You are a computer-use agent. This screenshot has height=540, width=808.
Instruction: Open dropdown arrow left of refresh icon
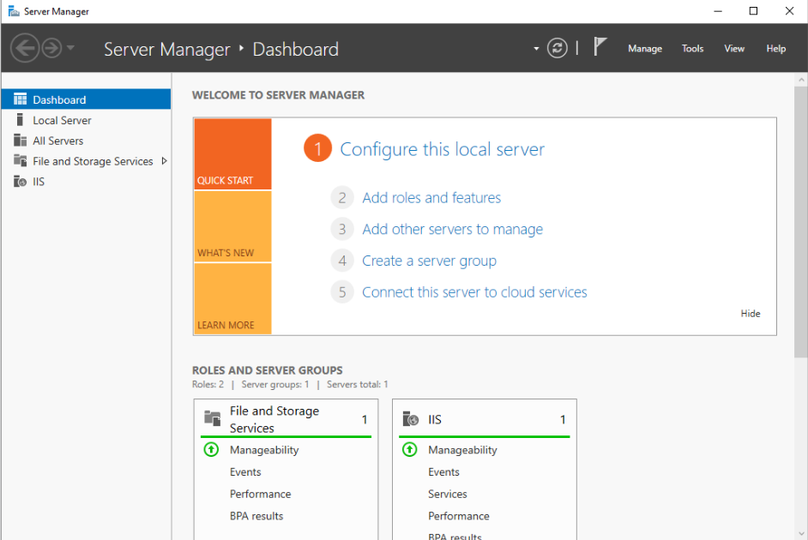(x=536, y=49)
